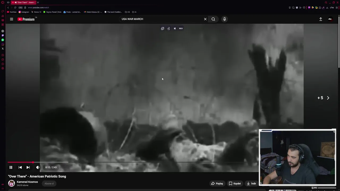Open the YouTube bookmark
The image size is (340, 191).
(x=12, y=12)
